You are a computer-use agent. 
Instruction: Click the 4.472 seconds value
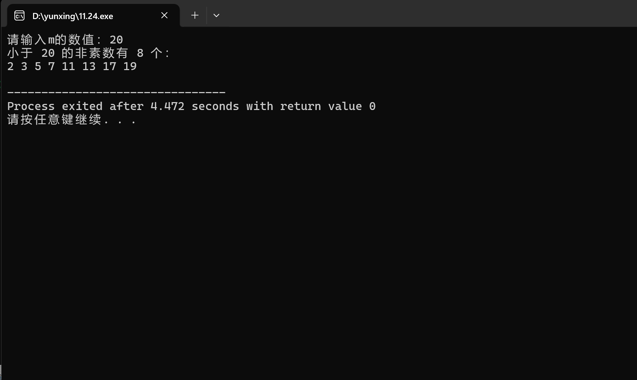coord(194,106)
